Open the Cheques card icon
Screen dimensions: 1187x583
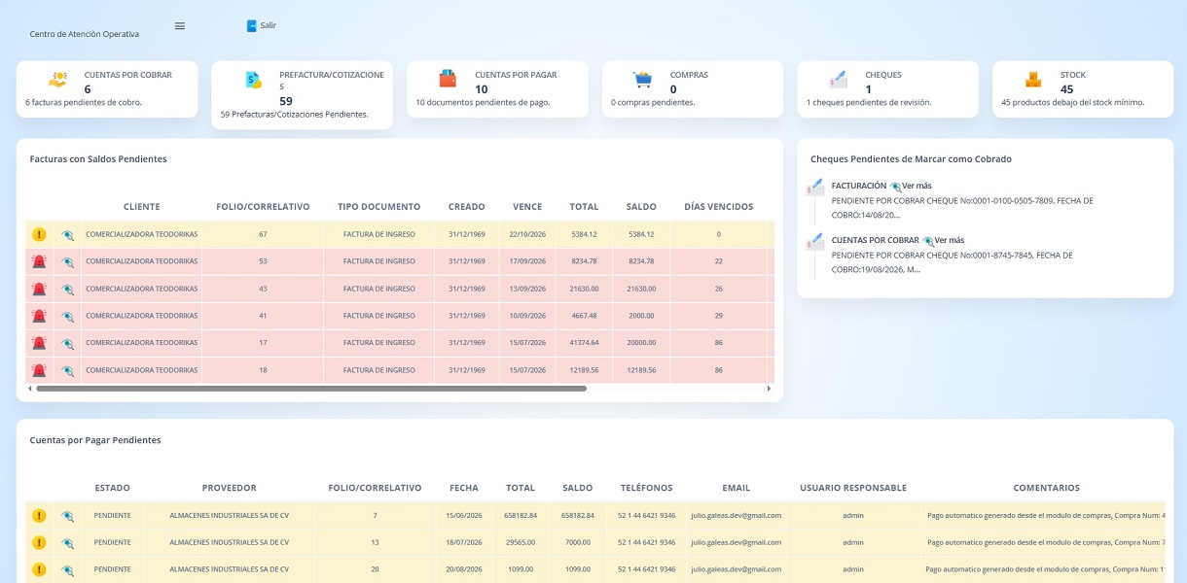point(838,80)
